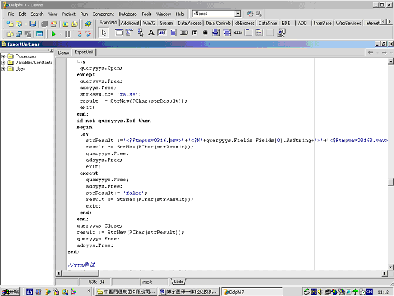
Task: Click the Open Project toolbar icon
Action: point(53,24)
